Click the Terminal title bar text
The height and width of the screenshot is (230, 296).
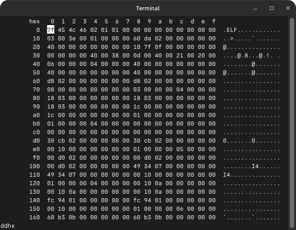click(x=148, y=8)
